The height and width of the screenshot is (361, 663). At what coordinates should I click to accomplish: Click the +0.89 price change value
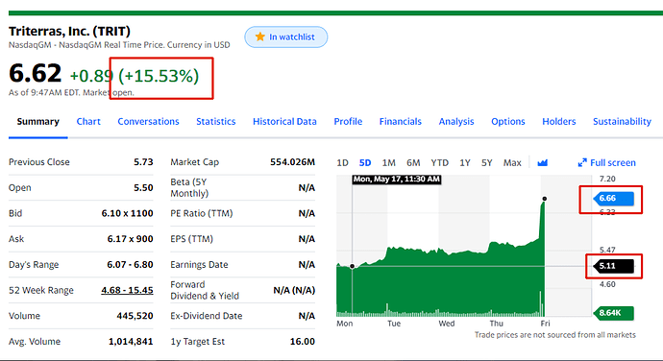[91, 76]
